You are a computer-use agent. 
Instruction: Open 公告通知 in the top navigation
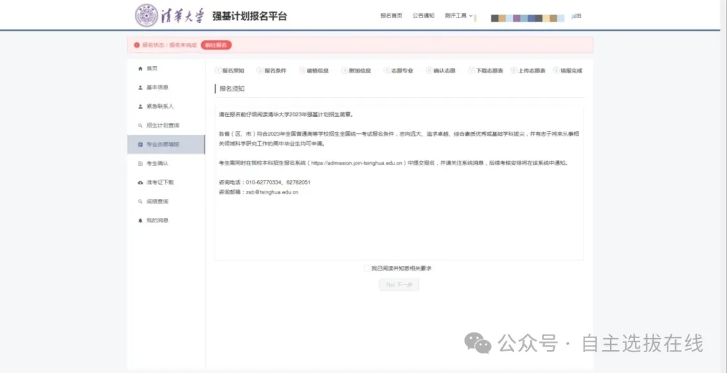tap(423, 16)
